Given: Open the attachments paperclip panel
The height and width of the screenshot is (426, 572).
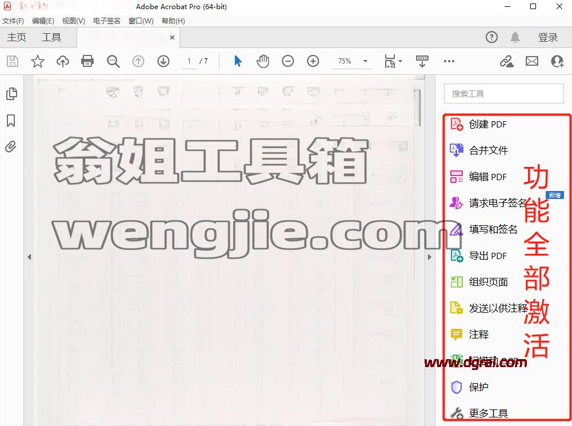Looking at the screenshot, I should pos(11,147).
